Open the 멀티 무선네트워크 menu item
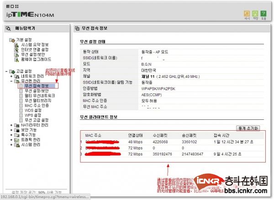 [40, 96]
